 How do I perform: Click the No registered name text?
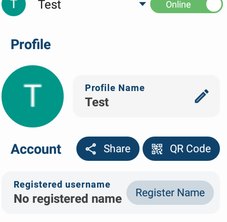(68, 199)
